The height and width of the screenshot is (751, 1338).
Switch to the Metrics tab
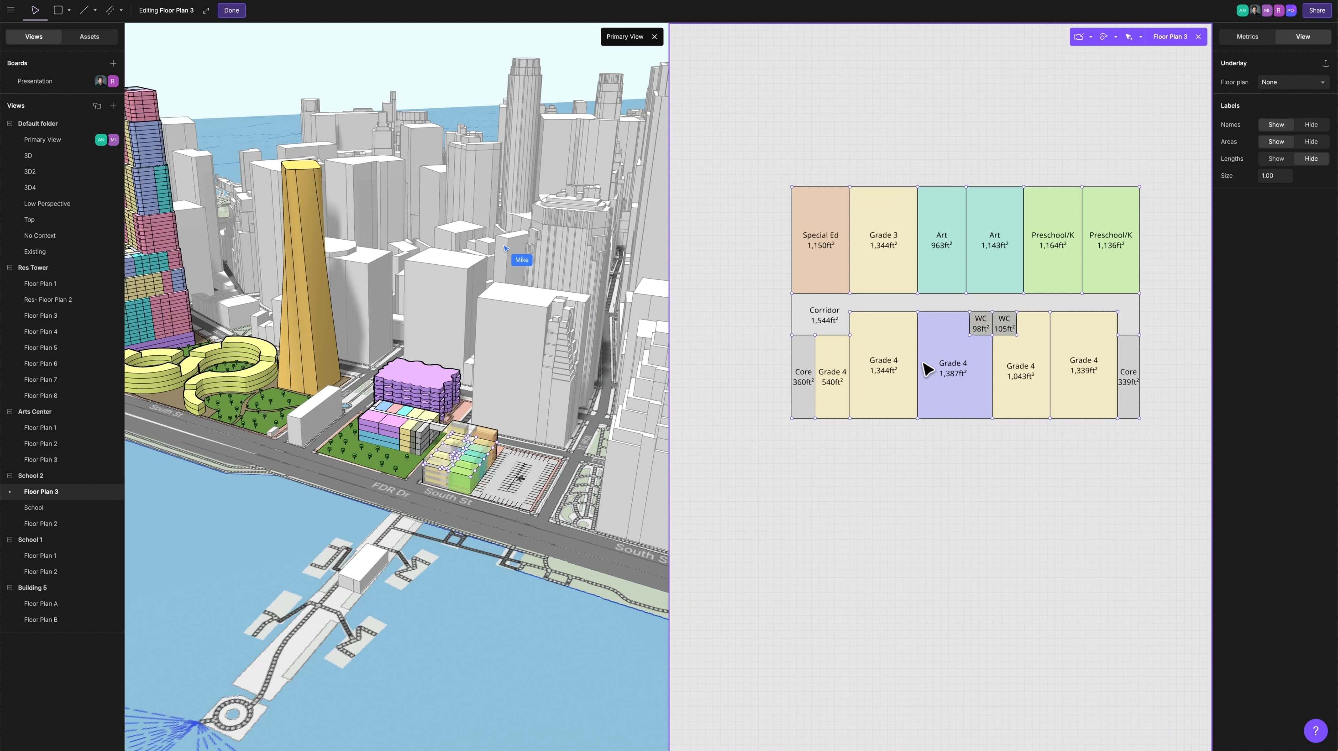1247,37
